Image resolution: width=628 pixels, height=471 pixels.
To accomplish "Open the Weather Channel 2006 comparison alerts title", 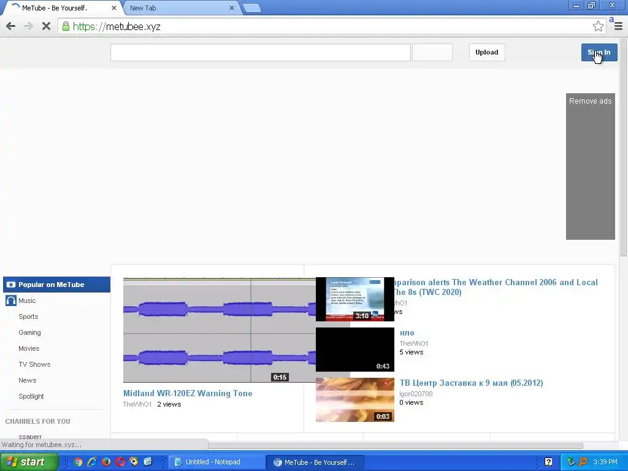I will tap(496, 287).
